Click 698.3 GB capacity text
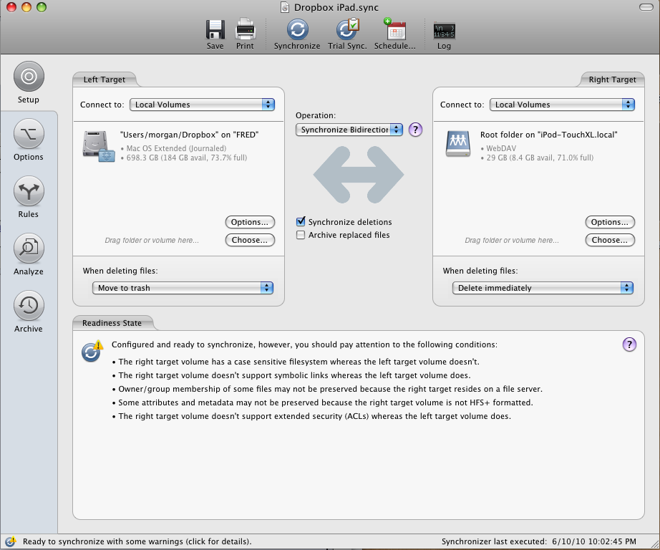Image resolution: width=660 pixels, height=550 pixels. click(184, 158)
